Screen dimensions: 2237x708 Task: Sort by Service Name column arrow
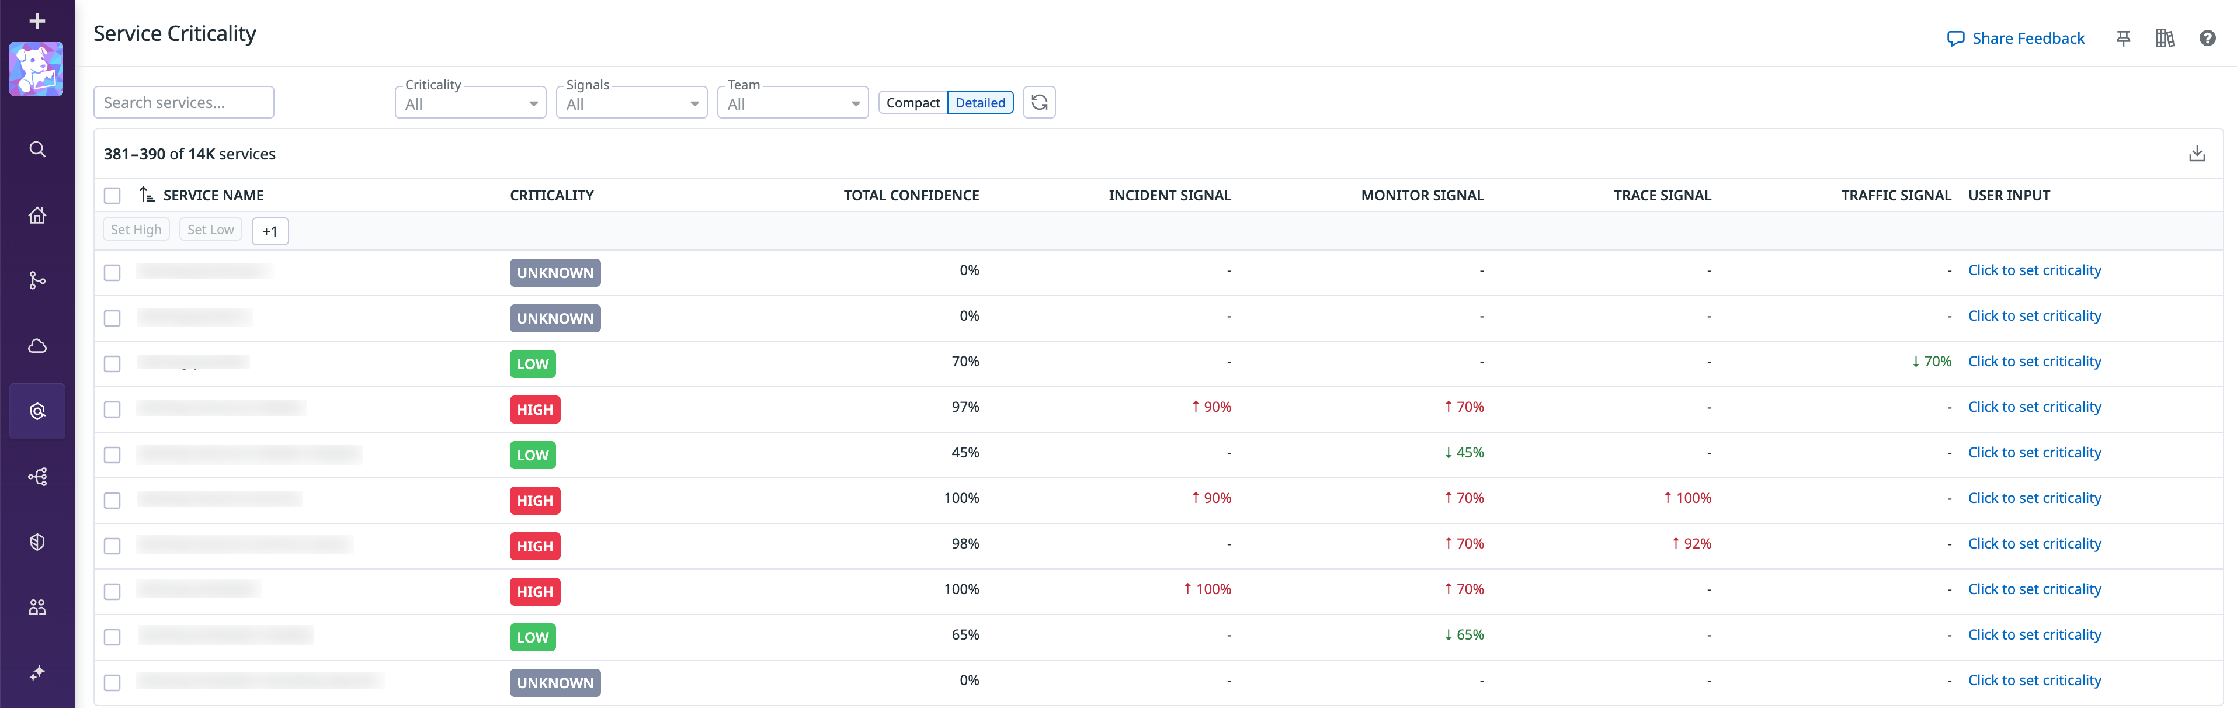coord(147,195)
